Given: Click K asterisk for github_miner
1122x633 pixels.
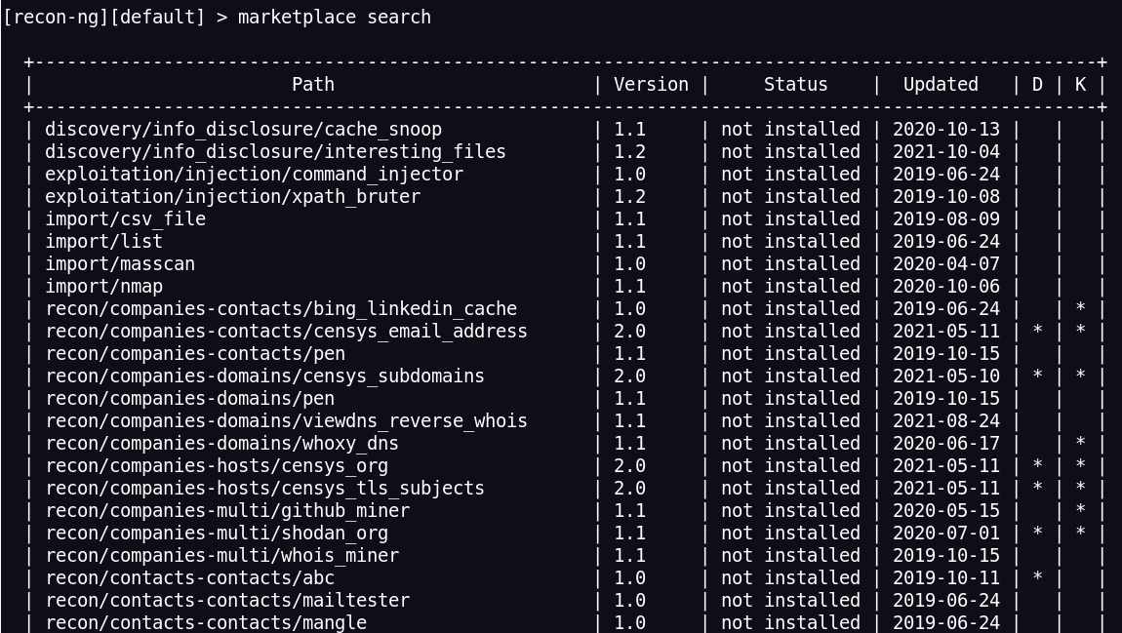Looking at the screenshot, I should 1080,509.
